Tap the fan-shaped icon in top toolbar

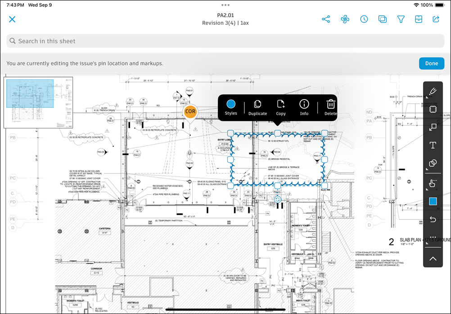click(345, 19)
